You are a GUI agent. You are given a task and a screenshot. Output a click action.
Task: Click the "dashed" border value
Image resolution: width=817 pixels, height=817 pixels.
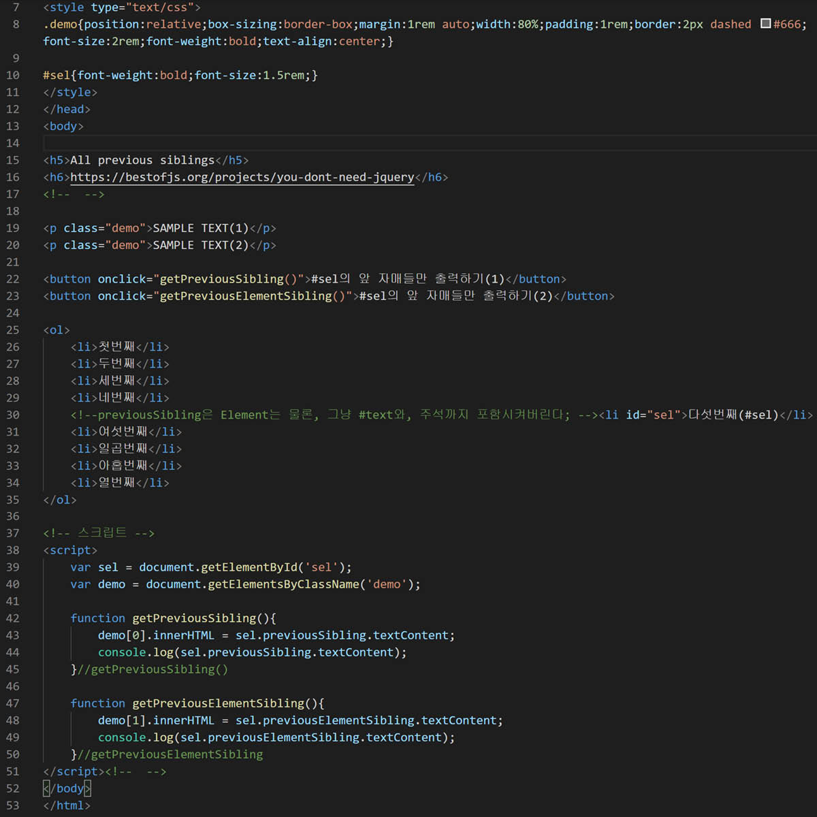pos(731,24)
